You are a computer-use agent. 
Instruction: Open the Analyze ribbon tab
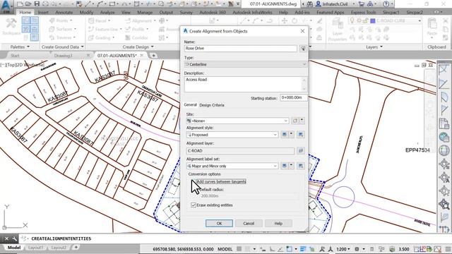pyautogui.click(x=107, y=13)
